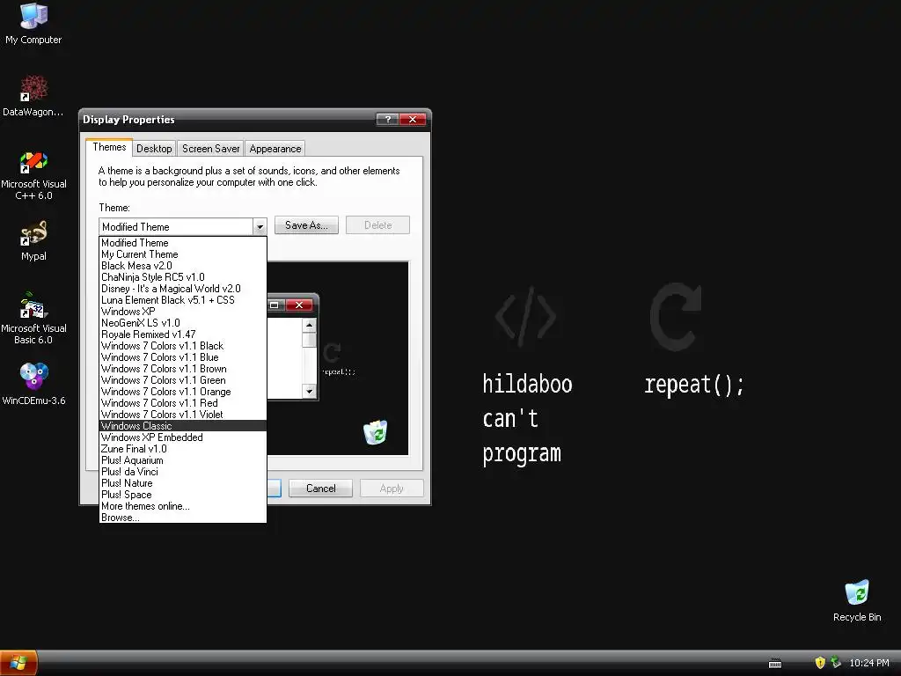The width and height of the screenshot is (901, 676).
Task: Select the DataWagon shortcut icon
Action: tap(33, 95)
